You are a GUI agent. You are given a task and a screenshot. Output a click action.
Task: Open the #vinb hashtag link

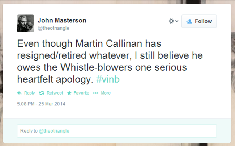pyautogui.click(x=108, y=79)
